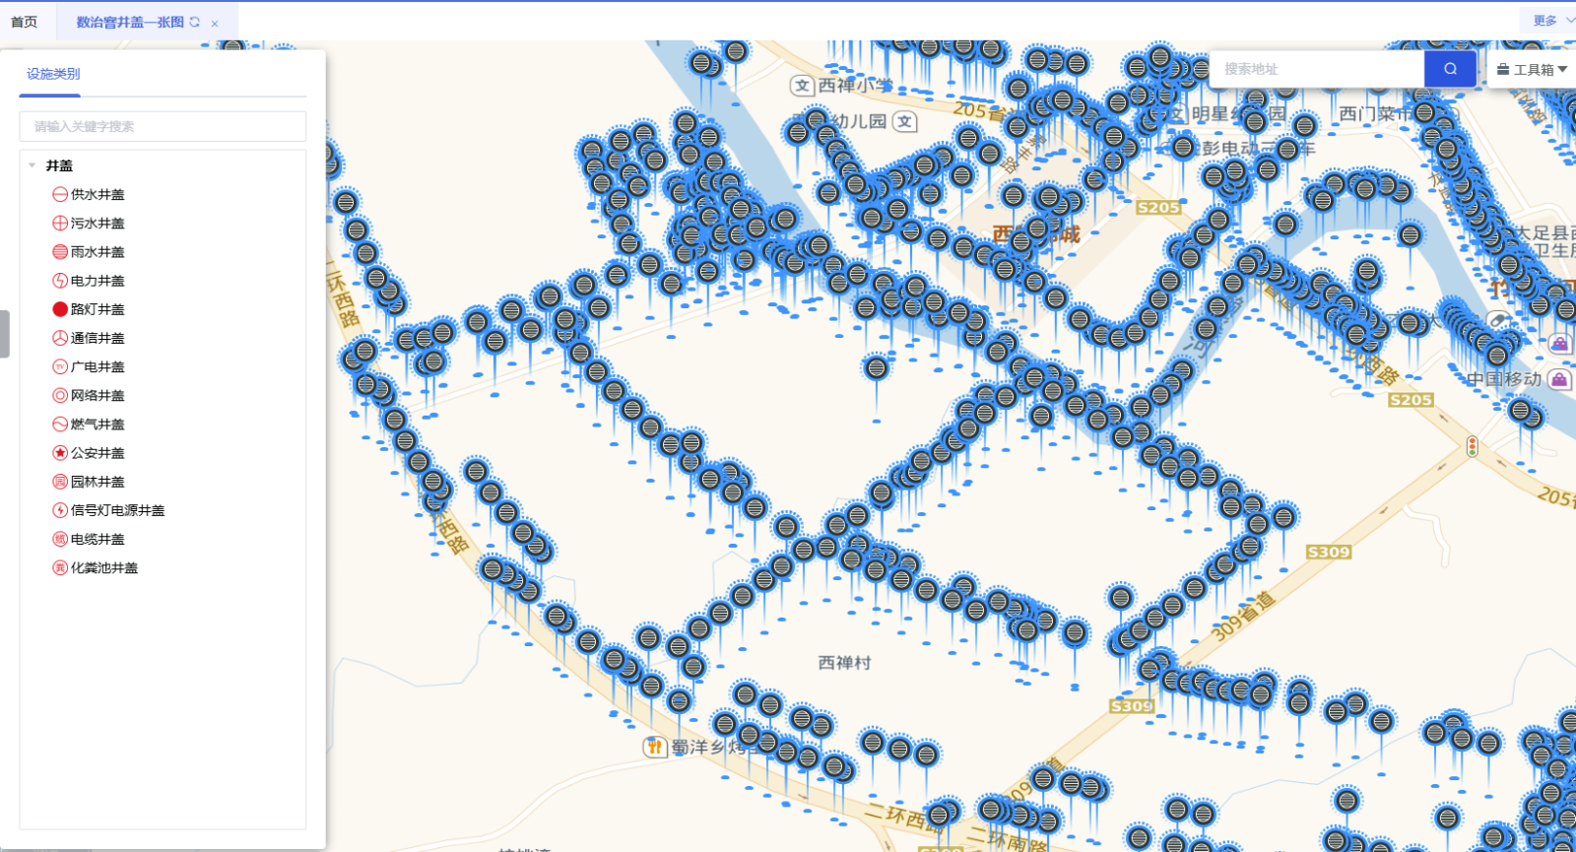Select 化粪池井盖 in the list

coord(103,568)
